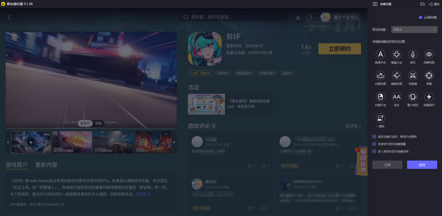Click the 立即预约 reserve button
Viewport: 442px width, 216px height.
tap(339, 49)
